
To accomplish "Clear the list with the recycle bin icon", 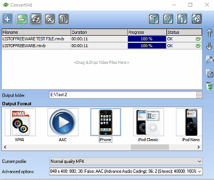I will click(210, 86).
